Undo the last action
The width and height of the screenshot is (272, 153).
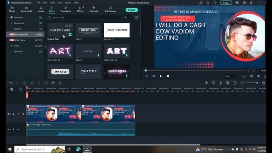pyautogui.click(x=11, y=83)
